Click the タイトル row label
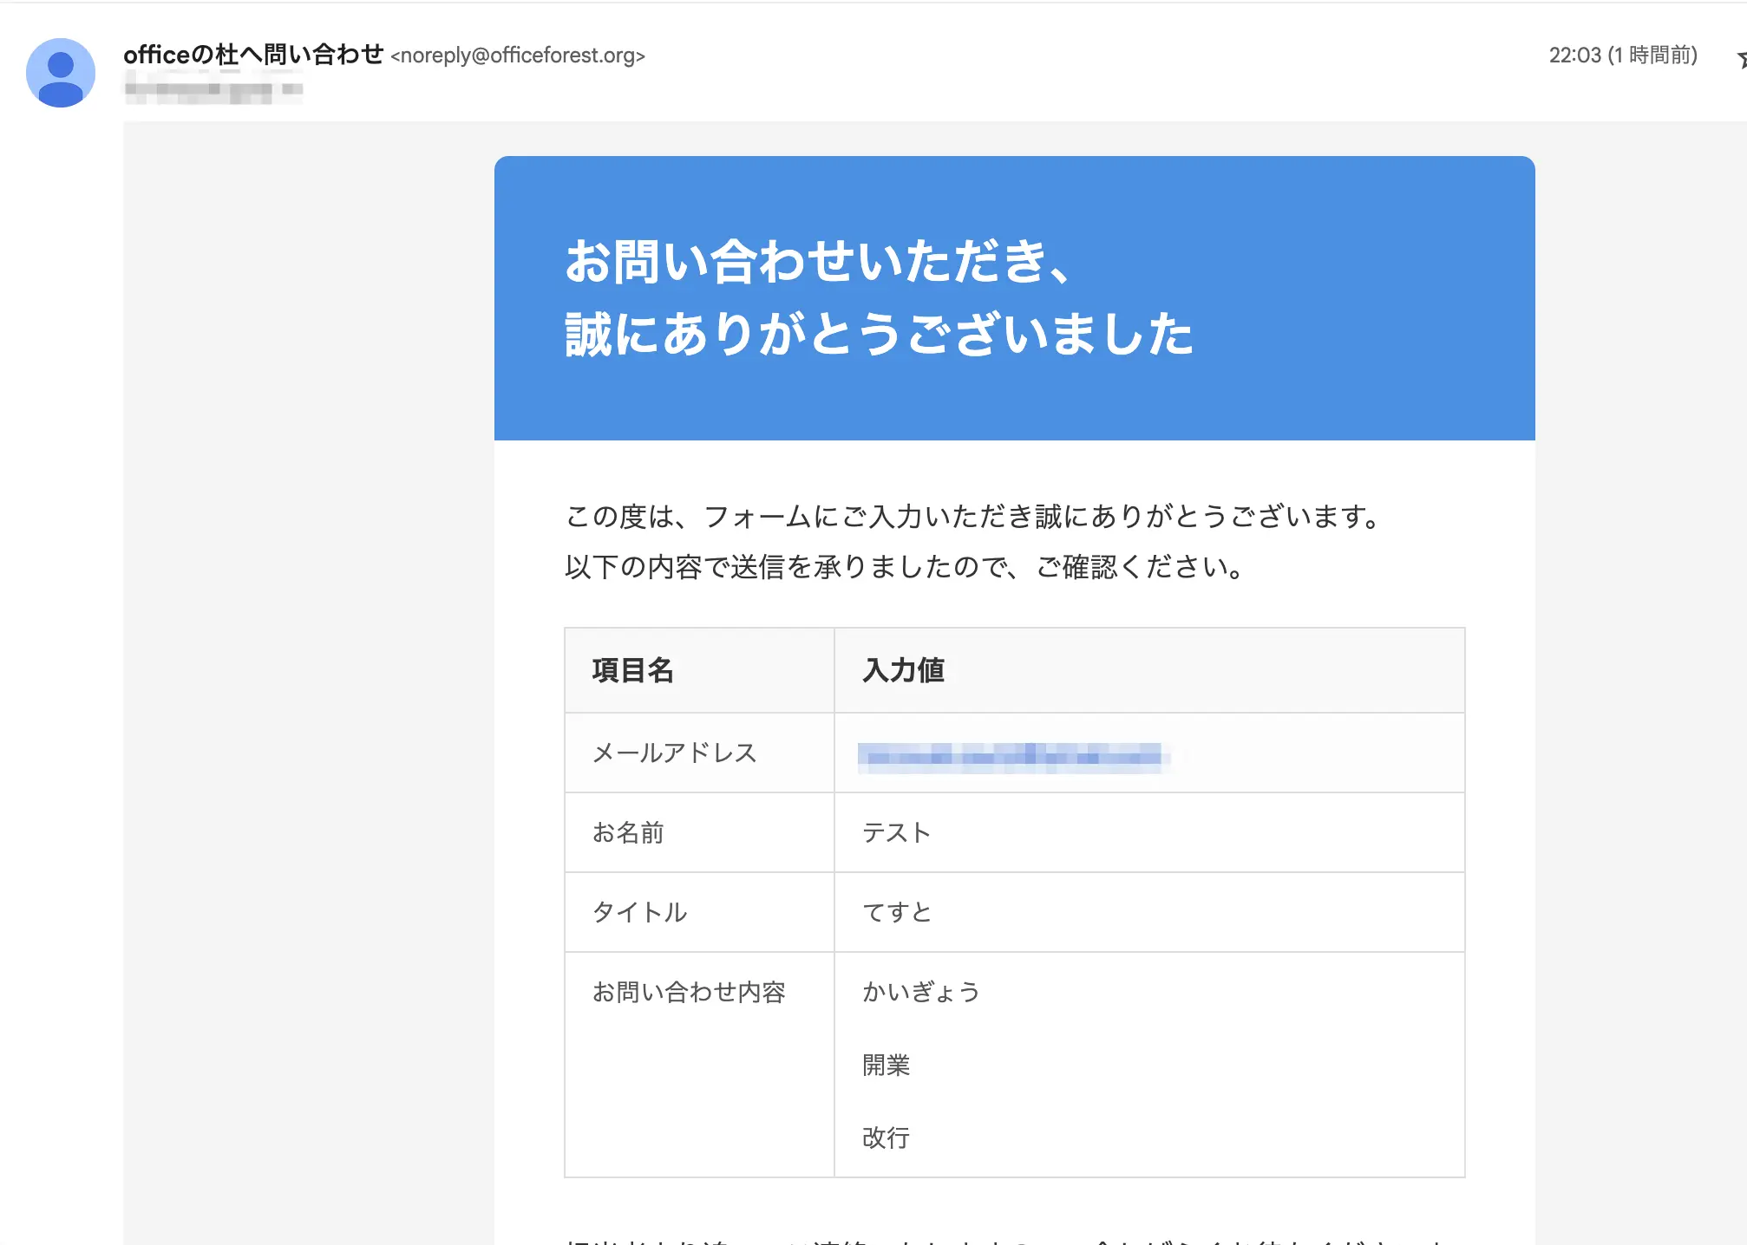The image size is (1747, 1245). (639, 912)
